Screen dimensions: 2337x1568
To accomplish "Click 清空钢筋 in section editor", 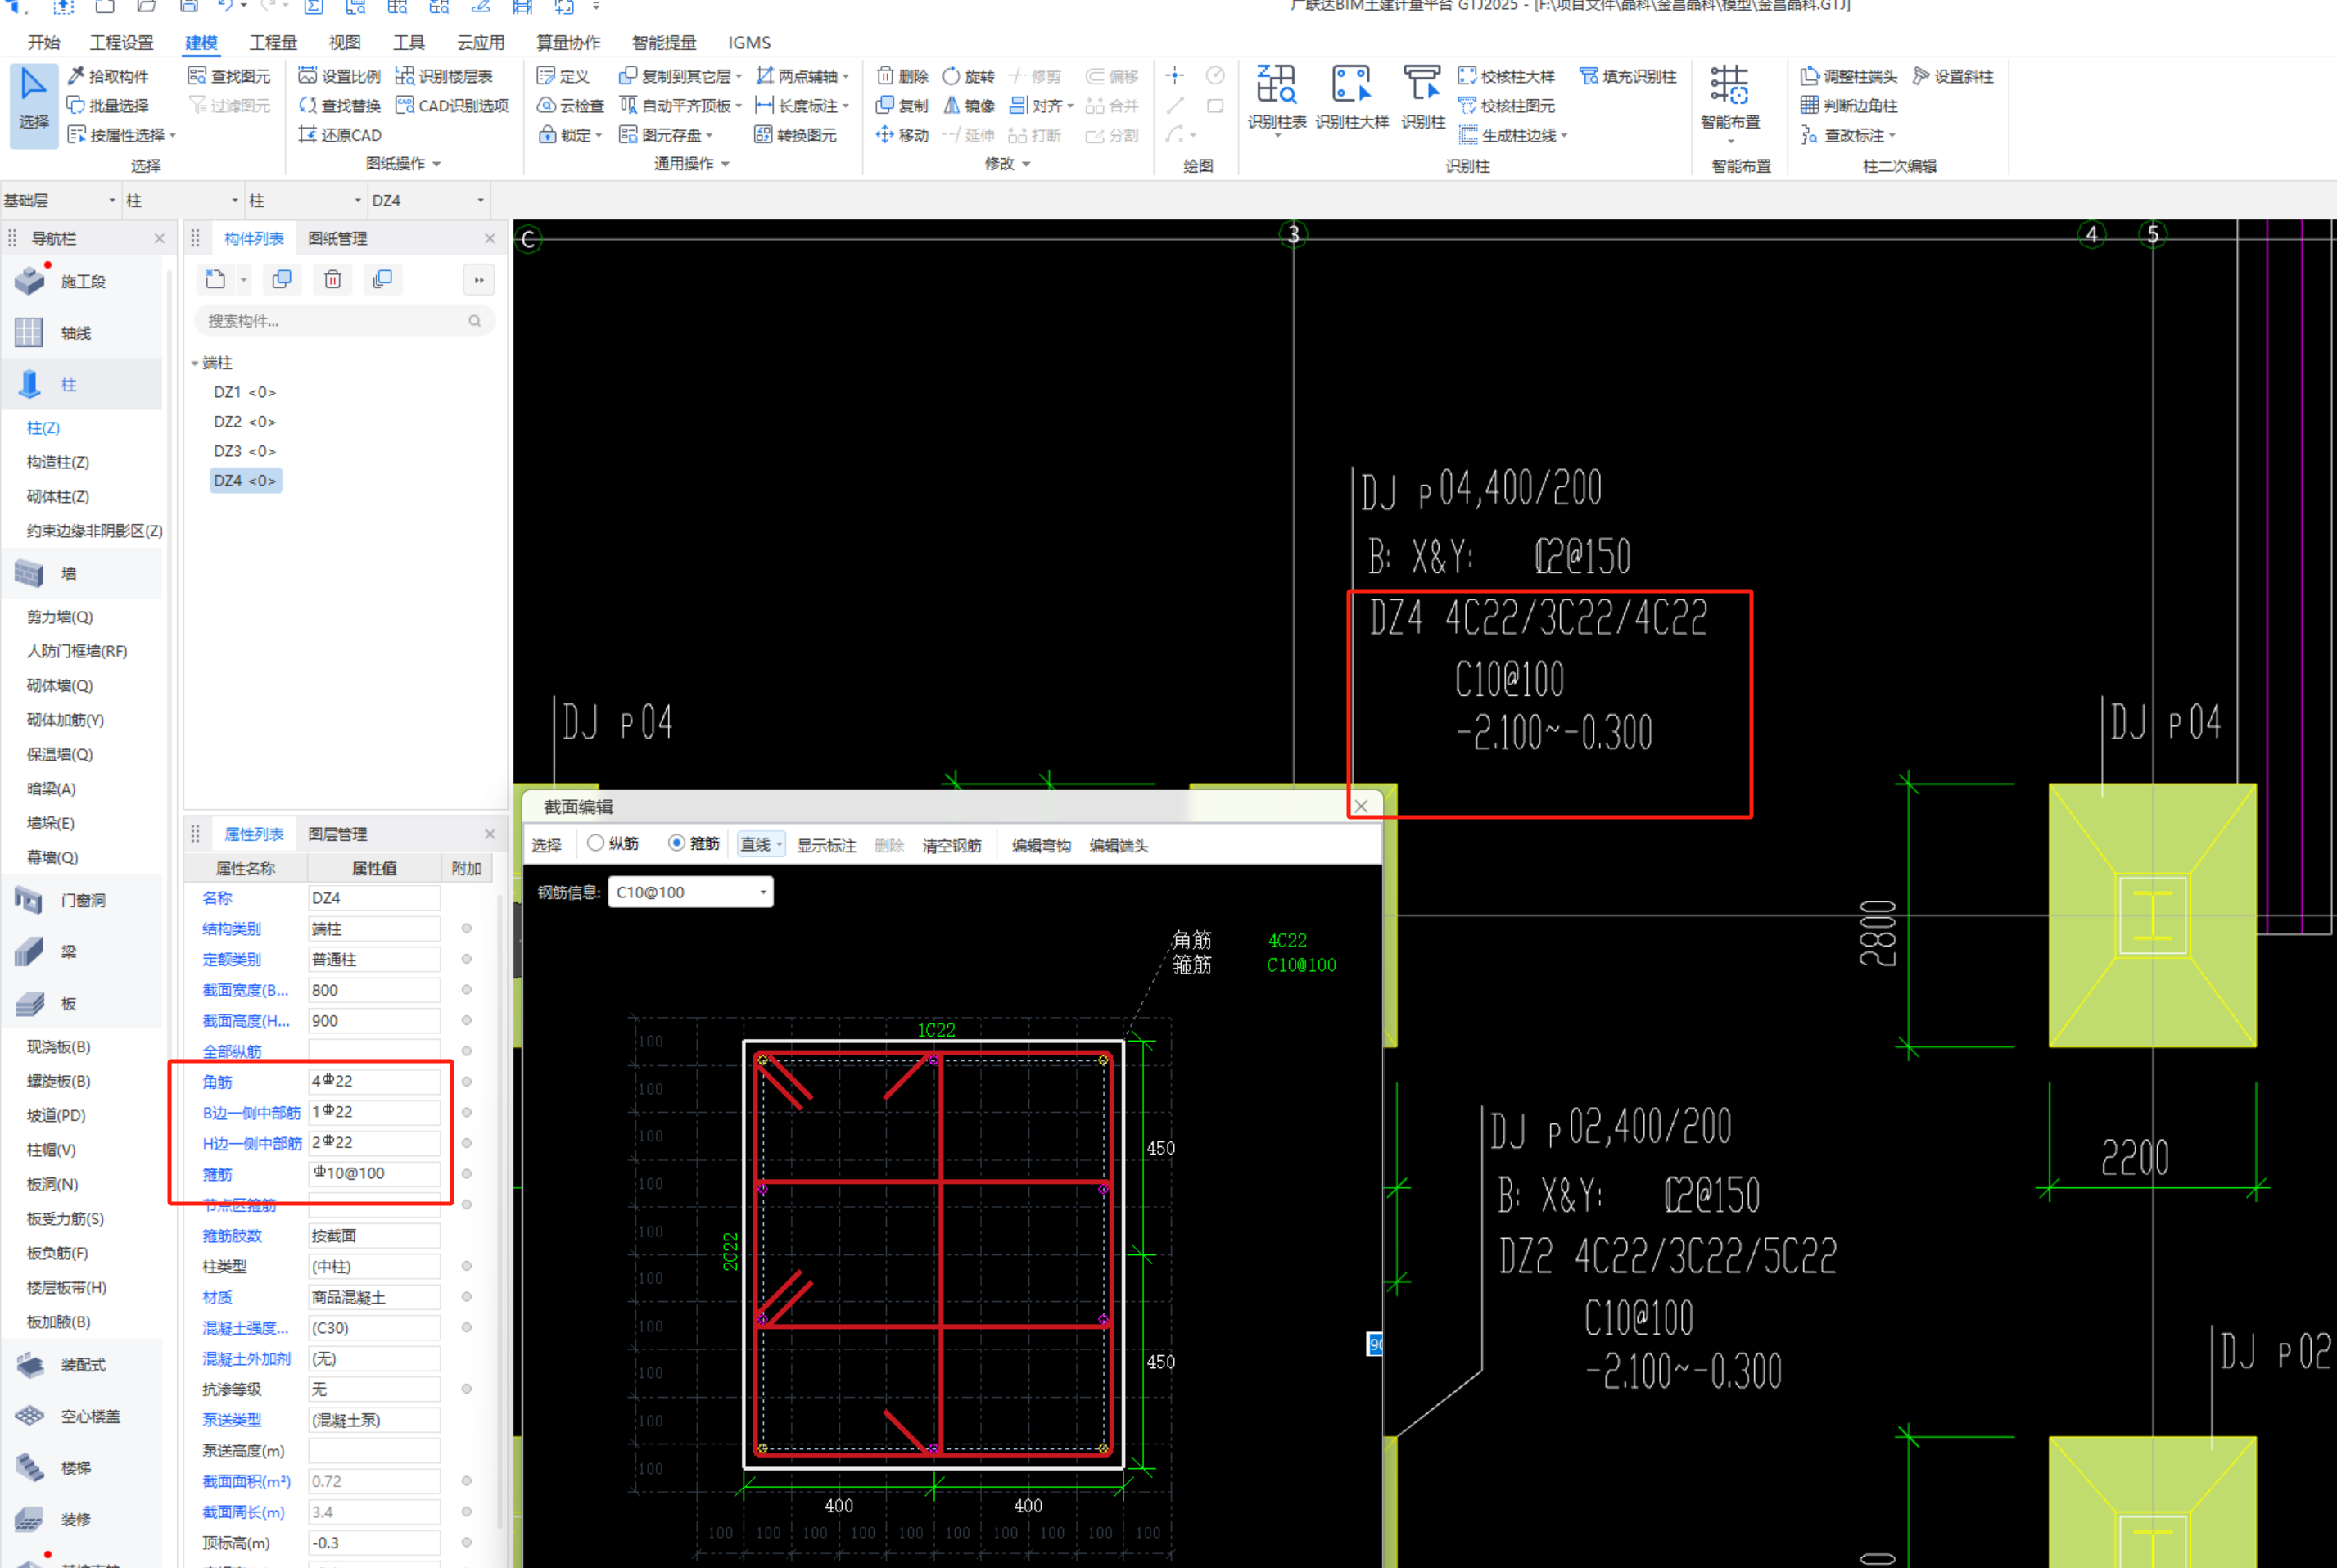I will [x=951, y=846].
